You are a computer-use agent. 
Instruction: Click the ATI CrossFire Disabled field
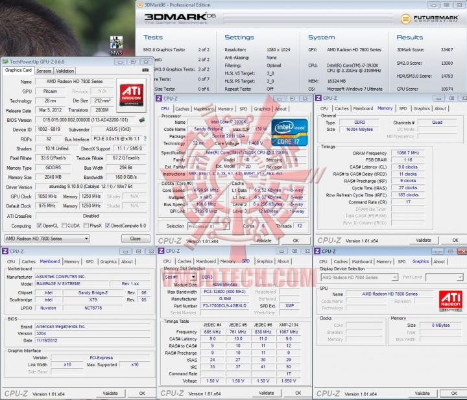(91, 216)
